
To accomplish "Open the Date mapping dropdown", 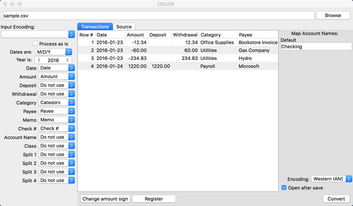I will 56,68.
